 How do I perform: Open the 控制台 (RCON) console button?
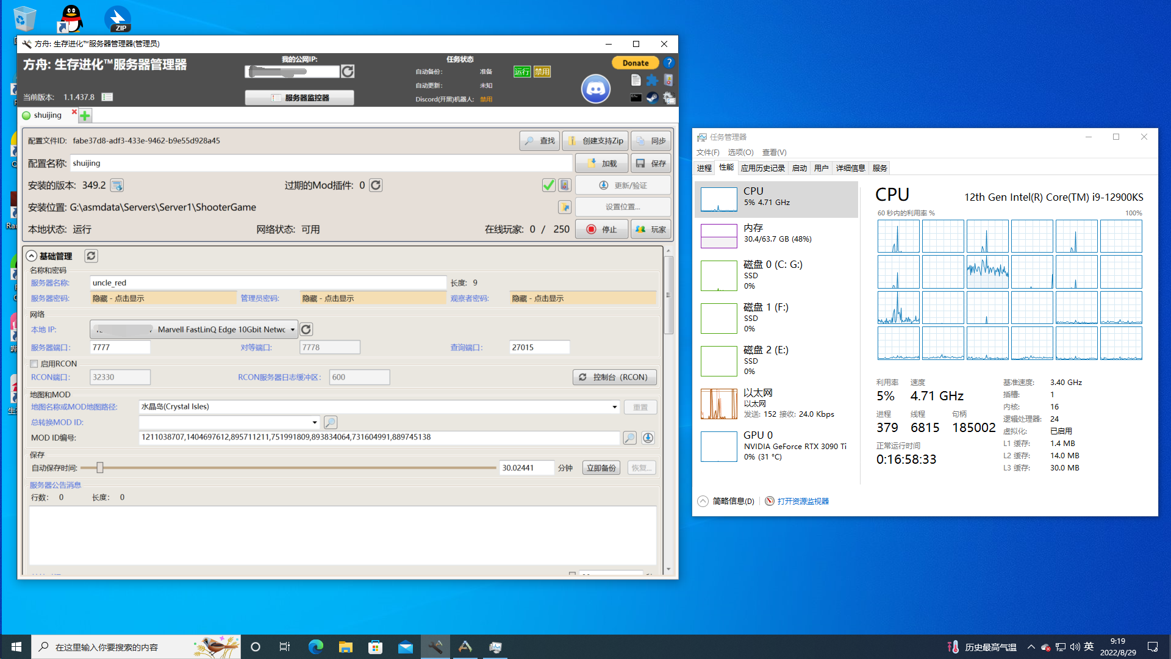[x=615, y=377]
